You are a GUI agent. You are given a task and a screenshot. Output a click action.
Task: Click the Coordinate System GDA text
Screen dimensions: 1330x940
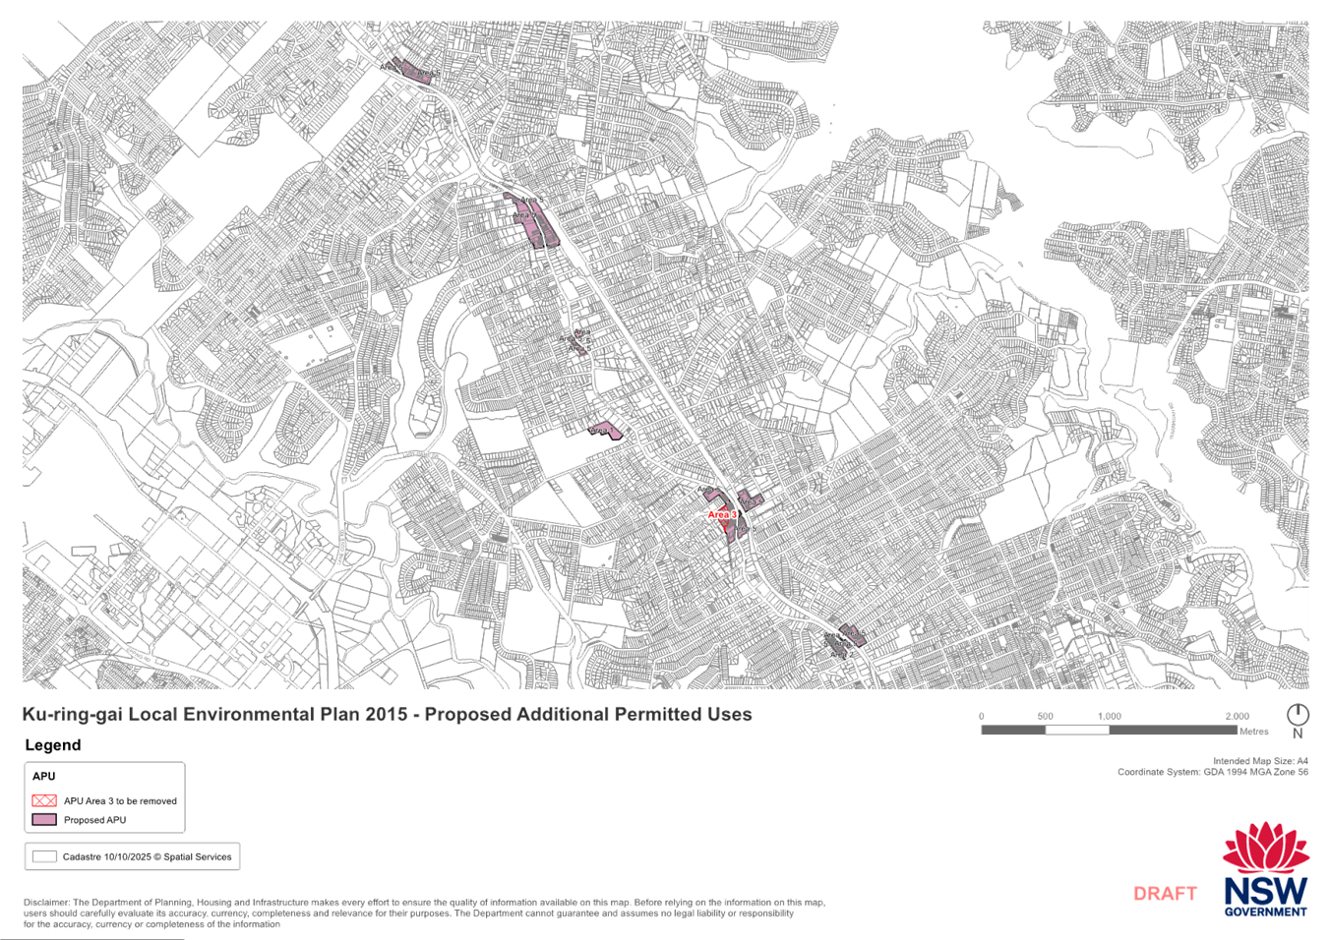1212,772
